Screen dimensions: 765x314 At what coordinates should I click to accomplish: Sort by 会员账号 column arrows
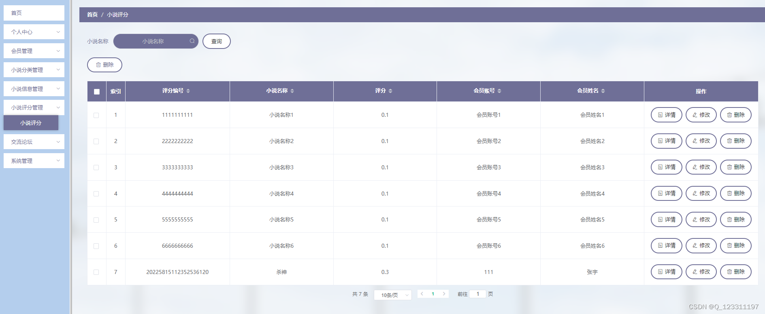pyautogui.click(x=499, y=91)
